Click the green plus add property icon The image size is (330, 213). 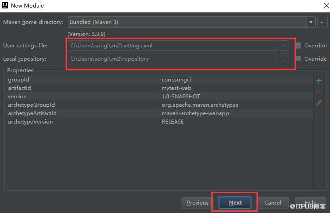[319, 81]
